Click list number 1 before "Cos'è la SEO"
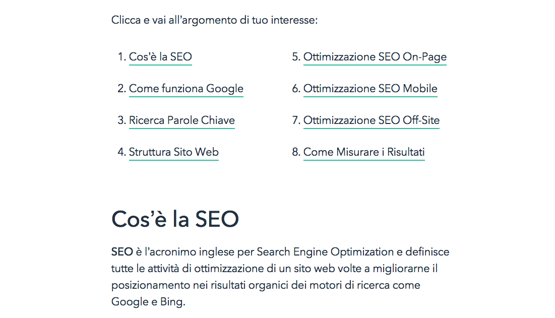The image size is (555, 318). click(121, 57)
